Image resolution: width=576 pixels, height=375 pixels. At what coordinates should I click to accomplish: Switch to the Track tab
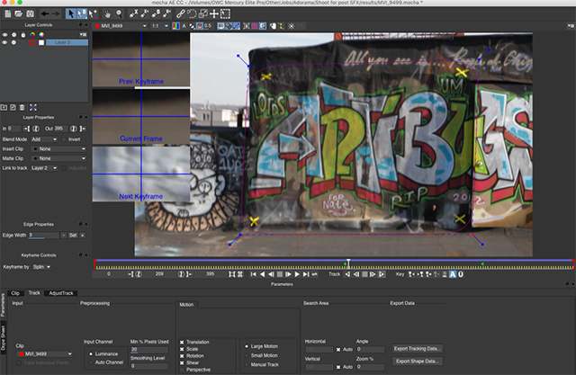34,293
